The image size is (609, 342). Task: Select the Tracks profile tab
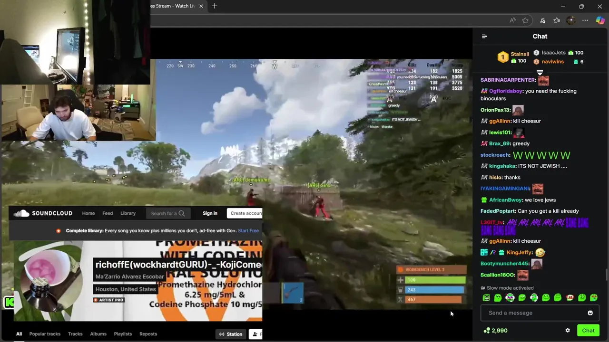[75, 334]
